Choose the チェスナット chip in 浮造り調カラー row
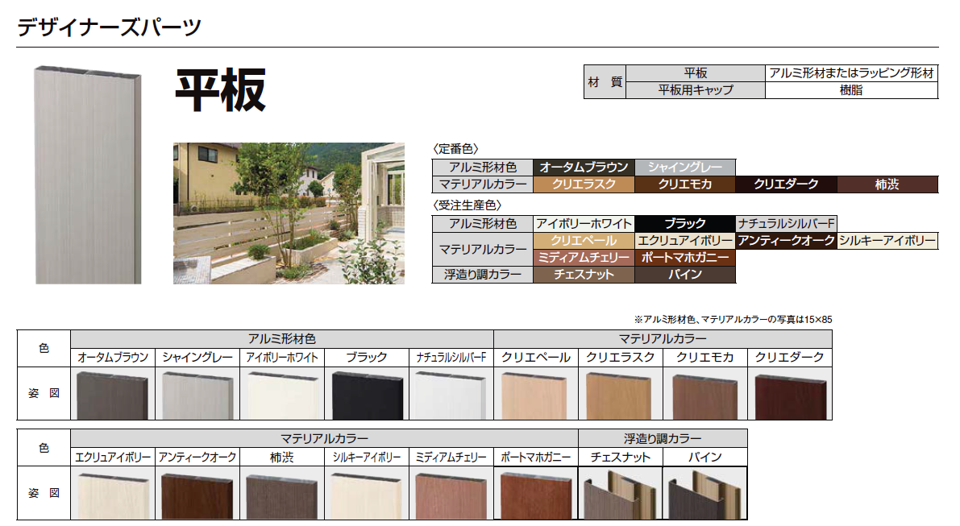Viewport: 960px width, 526px height. pos(584,275)
